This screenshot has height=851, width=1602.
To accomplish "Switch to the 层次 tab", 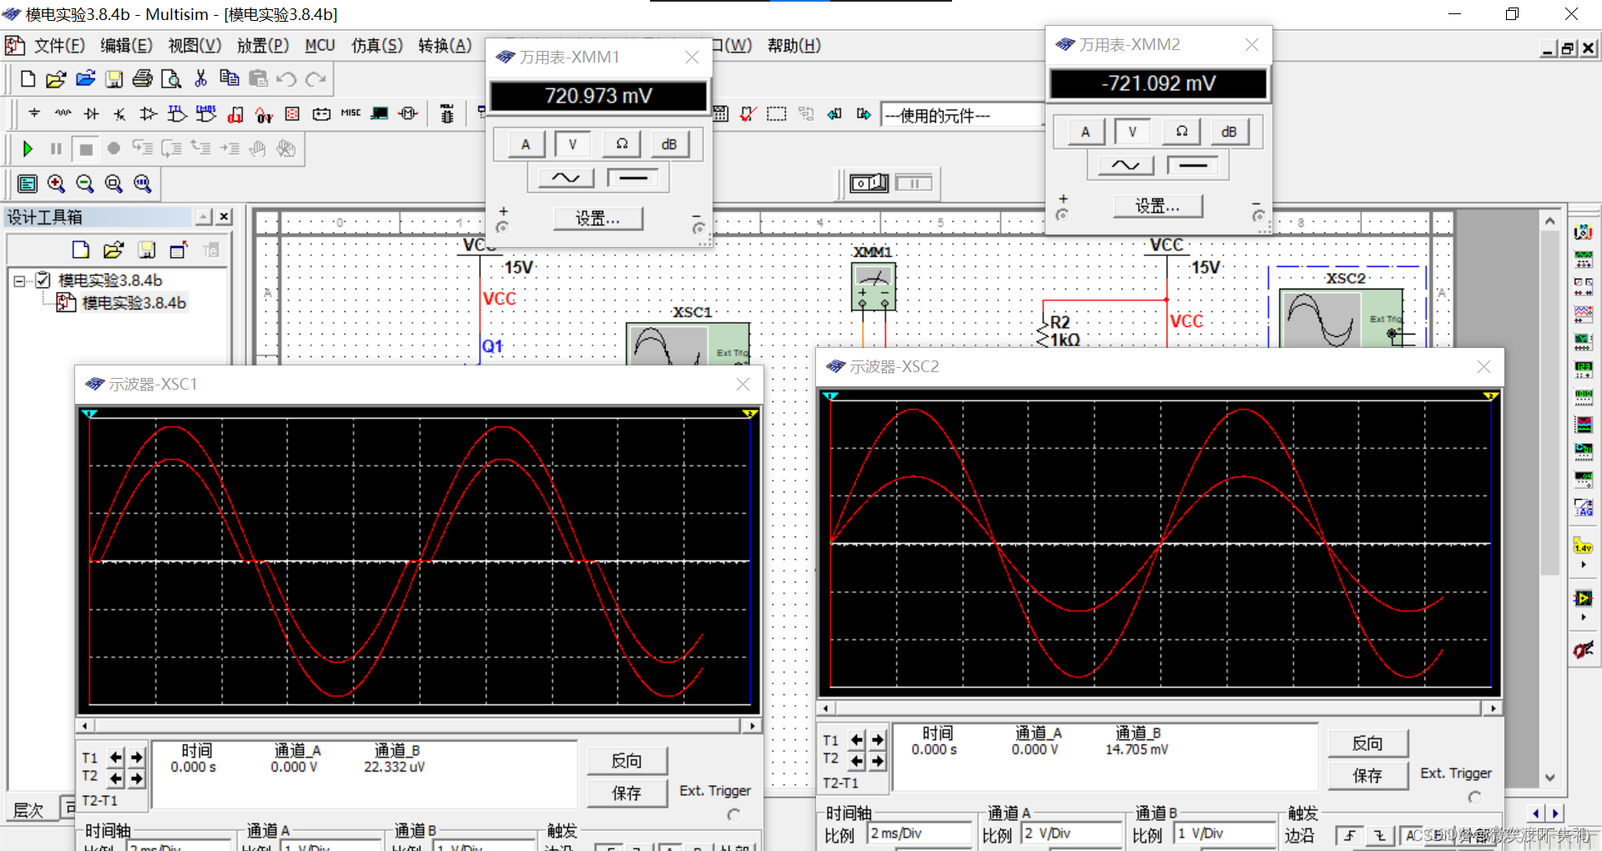I will tap(29, 810).
